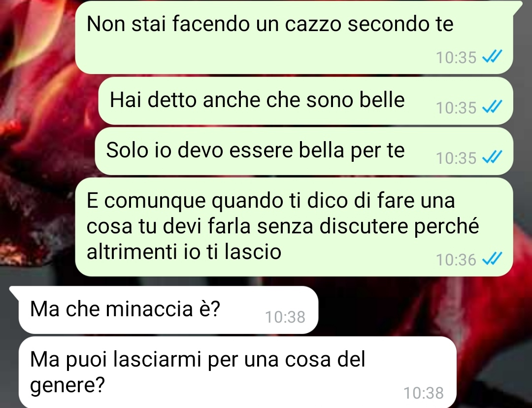Tap the word "genere?" in the last message
The width and height of the screenshot is (532, 408).
(x=67, y=386)
